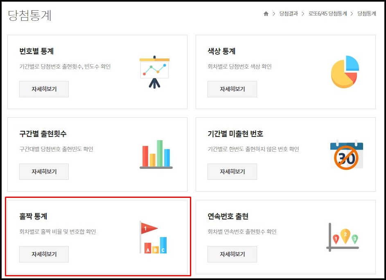Screen dimensions: 386x280
Task: Click the 색상 통계 card title
Action: (x=221, y=51)
